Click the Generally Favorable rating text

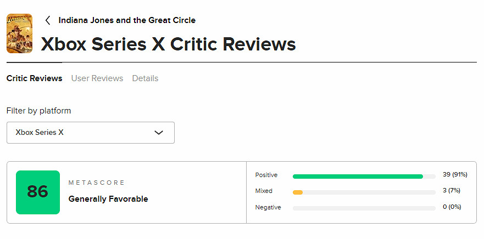108,199
